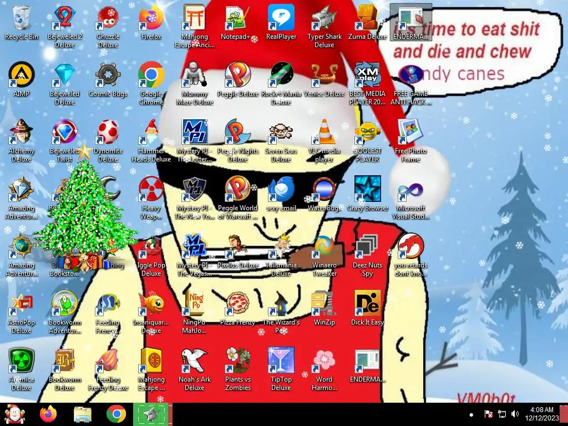Launch BEST MEDIA PLAYER XMplay icon
Viewport: 568px width, 426px height.
[x=367, y=83]
